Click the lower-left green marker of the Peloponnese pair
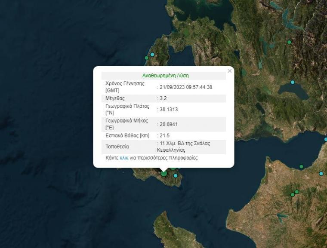The height and width of the screenshot is (248, 327). point(293,195)
